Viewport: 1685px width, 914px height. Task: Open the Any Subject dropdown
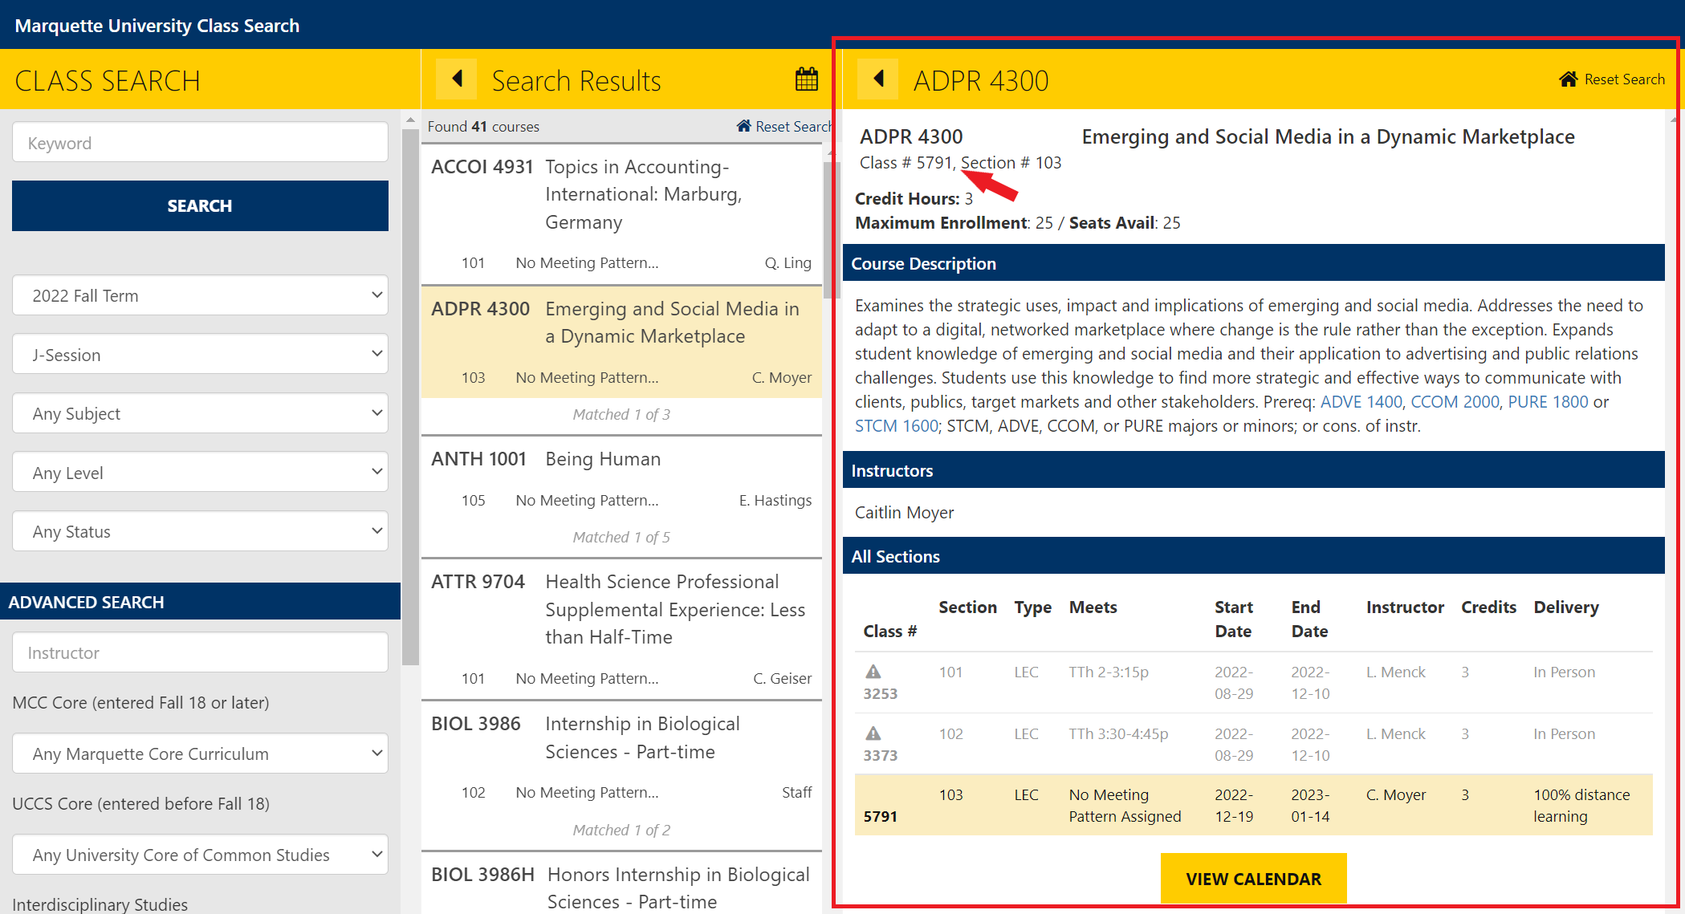(x=200, y=413)
